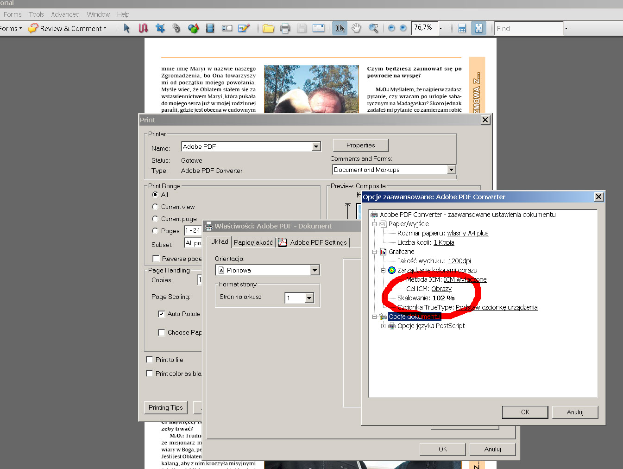Click the zoom out minus icon
The height and width of the screenshot is (469, 623).
pos(391,28)
